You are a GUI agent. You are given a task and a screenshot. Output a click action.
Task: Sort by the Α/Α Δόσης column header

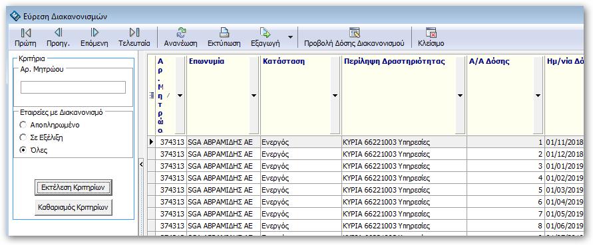point(489,62)
